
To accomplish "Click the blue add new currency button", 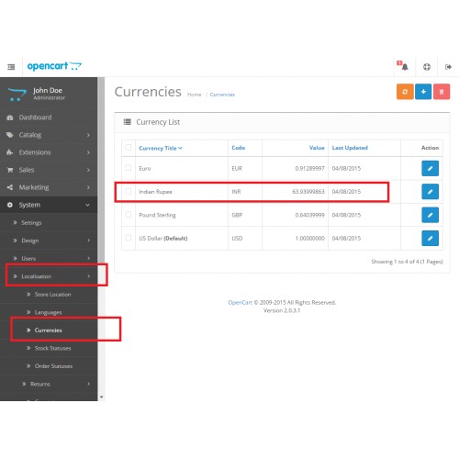I will click(423, 92).
